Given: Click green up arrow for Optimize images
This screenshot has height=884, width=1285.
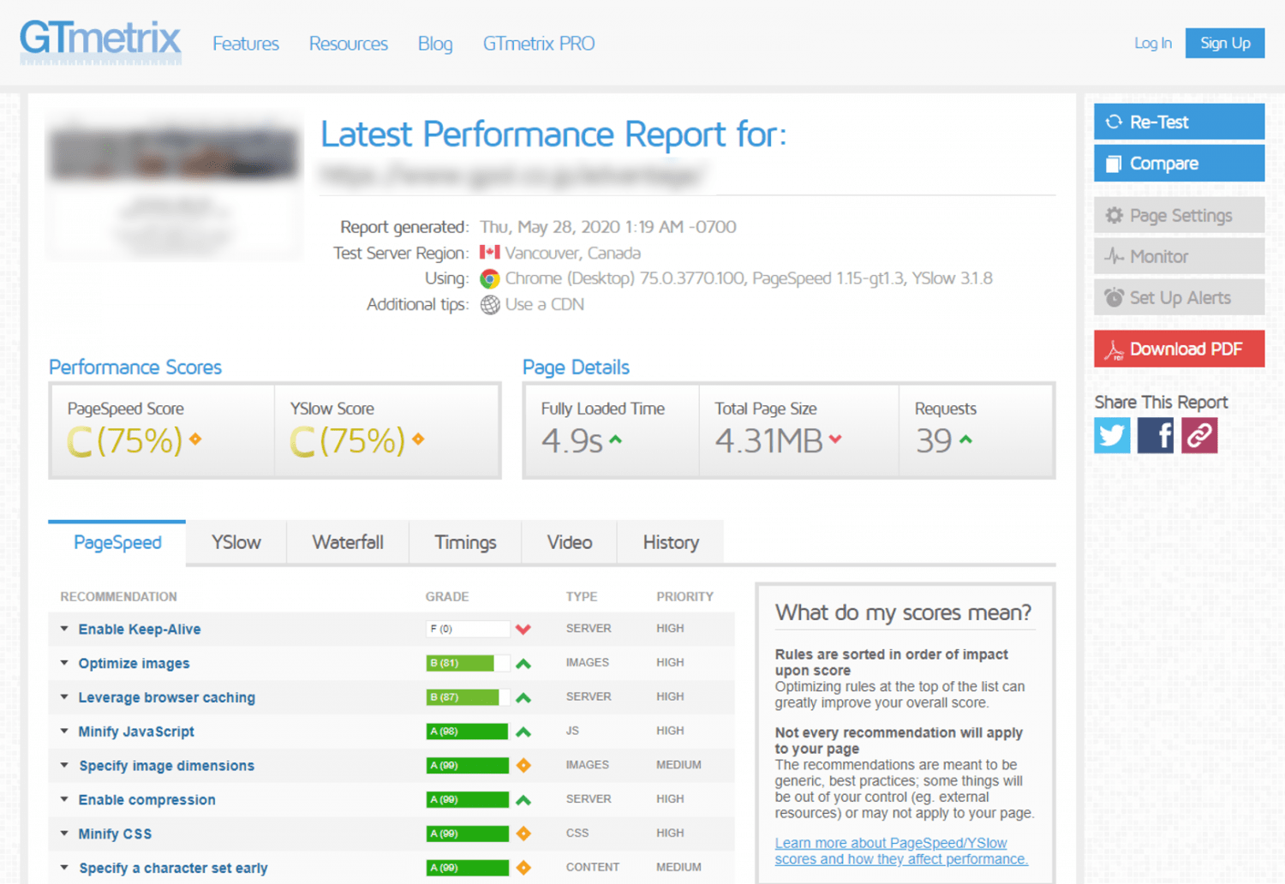Looking at the screenshot, I should (523, 663).
